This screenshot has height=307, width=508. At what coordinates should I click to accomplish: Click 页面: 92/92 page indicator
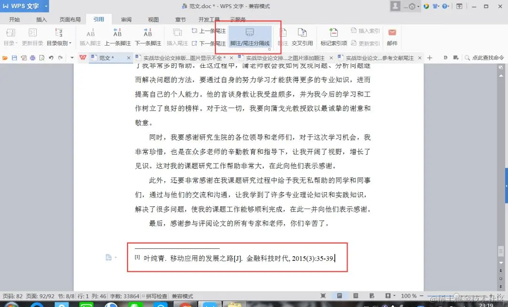(x=40, y=296)
